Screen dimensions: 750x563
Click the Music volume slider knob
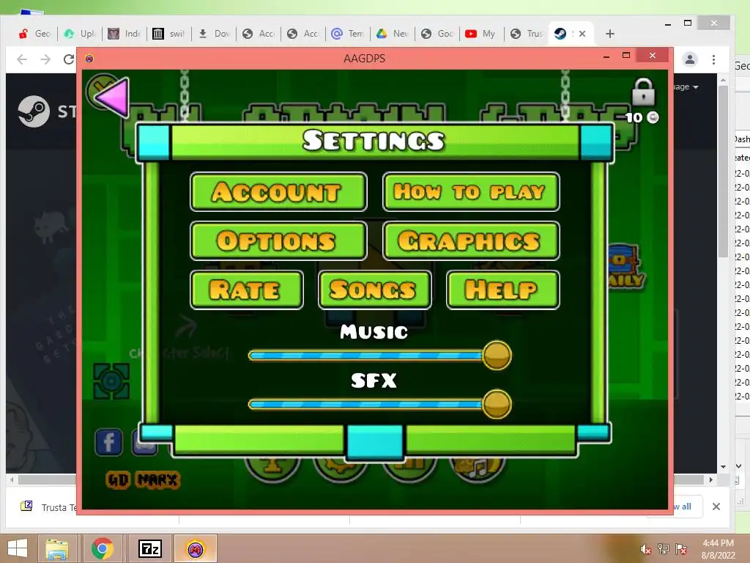point(497,356)
